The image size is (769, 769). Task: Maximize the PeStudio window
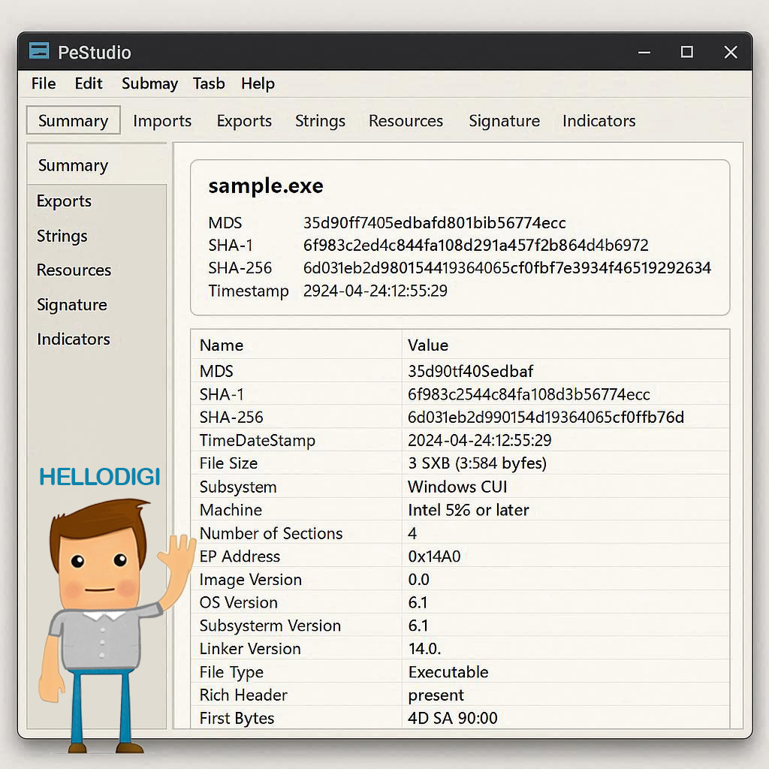pos(686,52)
